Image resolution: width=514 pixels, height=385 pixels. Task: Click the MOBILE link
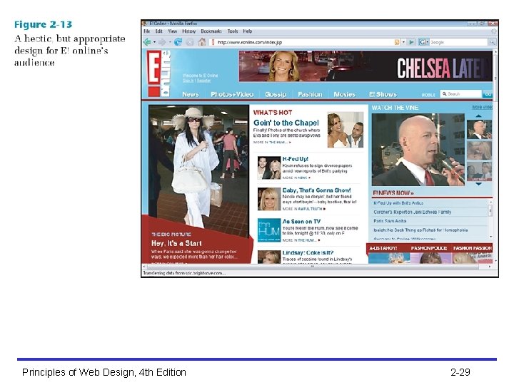pyautogui.click(x=428, y=95)
